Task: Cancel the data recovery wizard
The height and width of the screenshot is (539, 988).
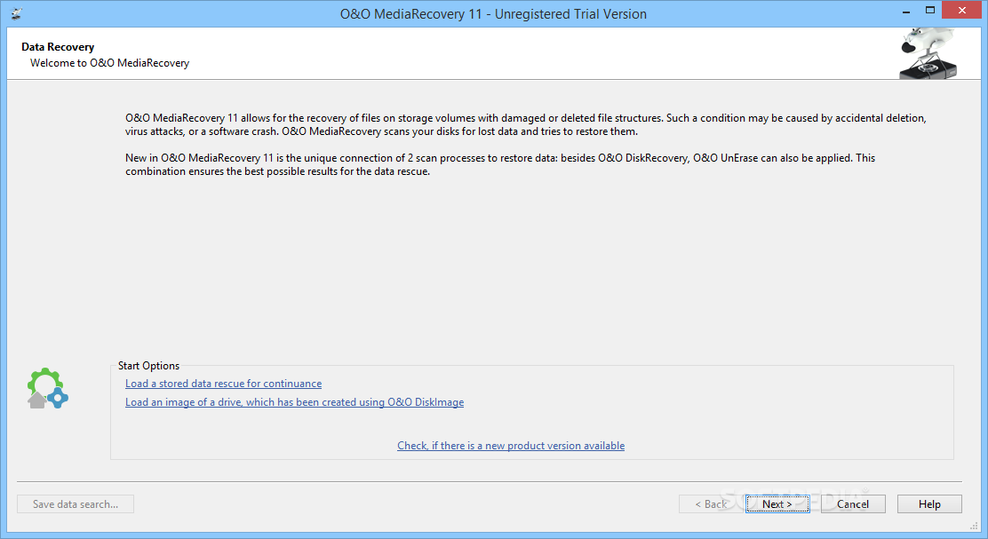Action: (x=853, y=503)
